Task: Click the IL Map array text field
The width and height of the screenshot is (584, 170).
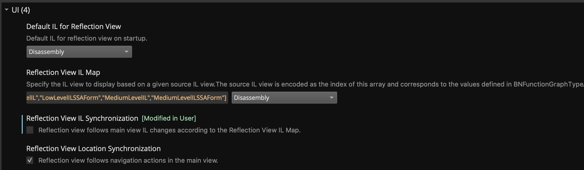Action: click(x=127, y=98)
